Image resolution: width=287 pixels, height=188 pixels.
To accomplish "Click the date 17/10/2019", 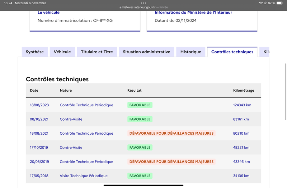I will pyautogui.click(x=39, y=148).
